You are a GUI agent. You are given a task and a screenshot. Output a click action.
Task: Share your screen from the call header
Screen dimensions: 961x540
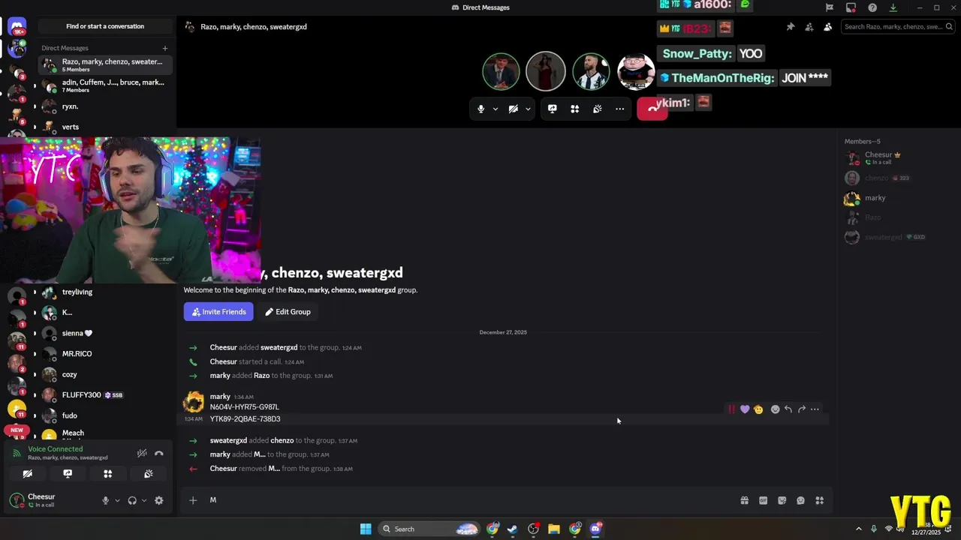coord(552,109)
